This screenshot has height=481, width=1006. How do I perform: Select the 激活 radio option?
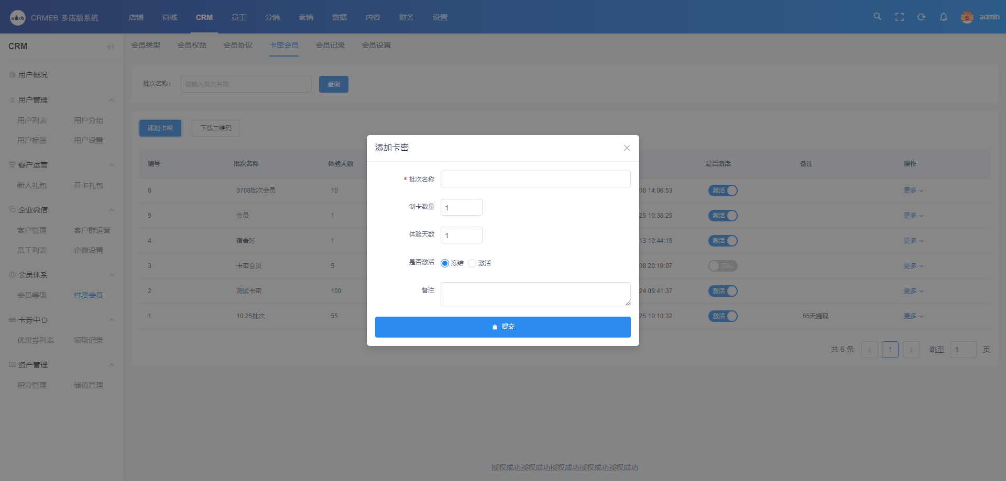pyautogui.click(x=472, y=263)
